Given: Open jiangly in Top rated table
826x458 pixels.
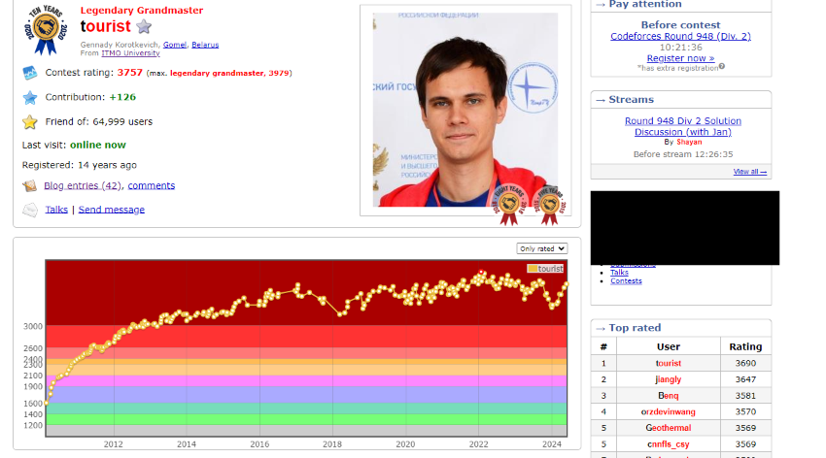Looking at the screenshot, I should pyautogui.click(x=668, y=379).
